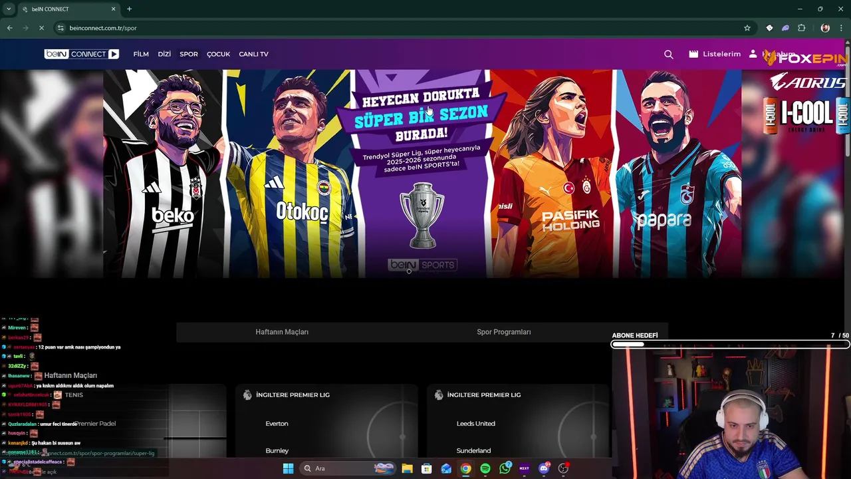Click the taskbar Ara search box
This screenshot has width=851, height=479.
(x=348, y=468)
